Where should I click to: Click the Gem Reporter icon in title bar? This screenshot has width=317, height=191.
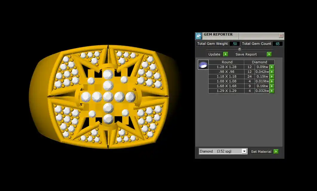click(199, 36)
